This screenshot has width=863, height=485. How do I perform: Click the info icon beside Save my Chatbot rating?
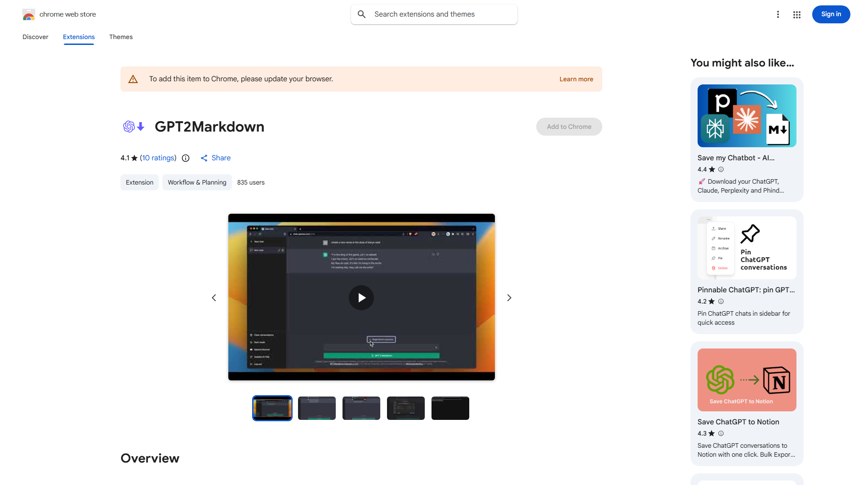721,169
